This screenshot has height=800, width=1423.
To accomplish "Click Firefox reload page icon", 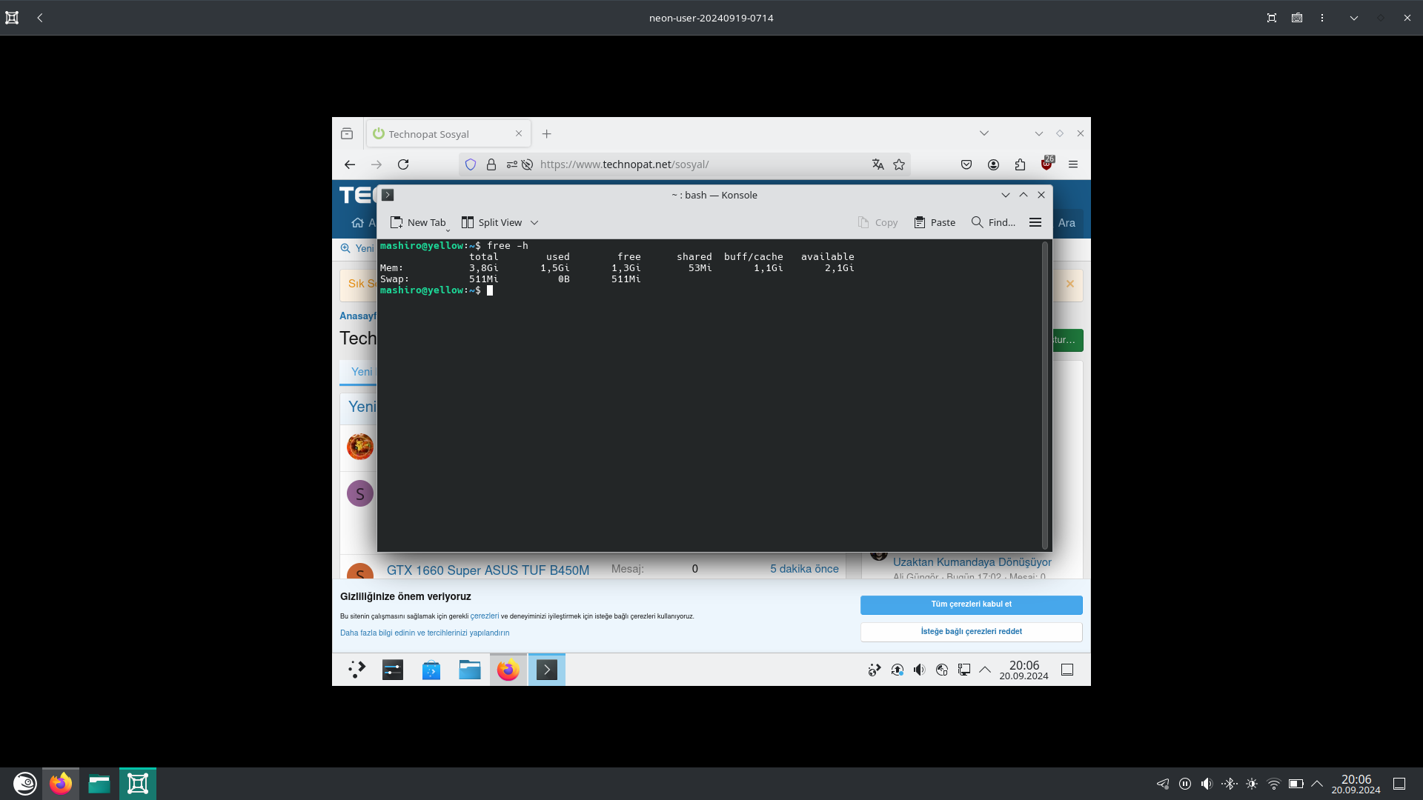I will pos(403,164).
